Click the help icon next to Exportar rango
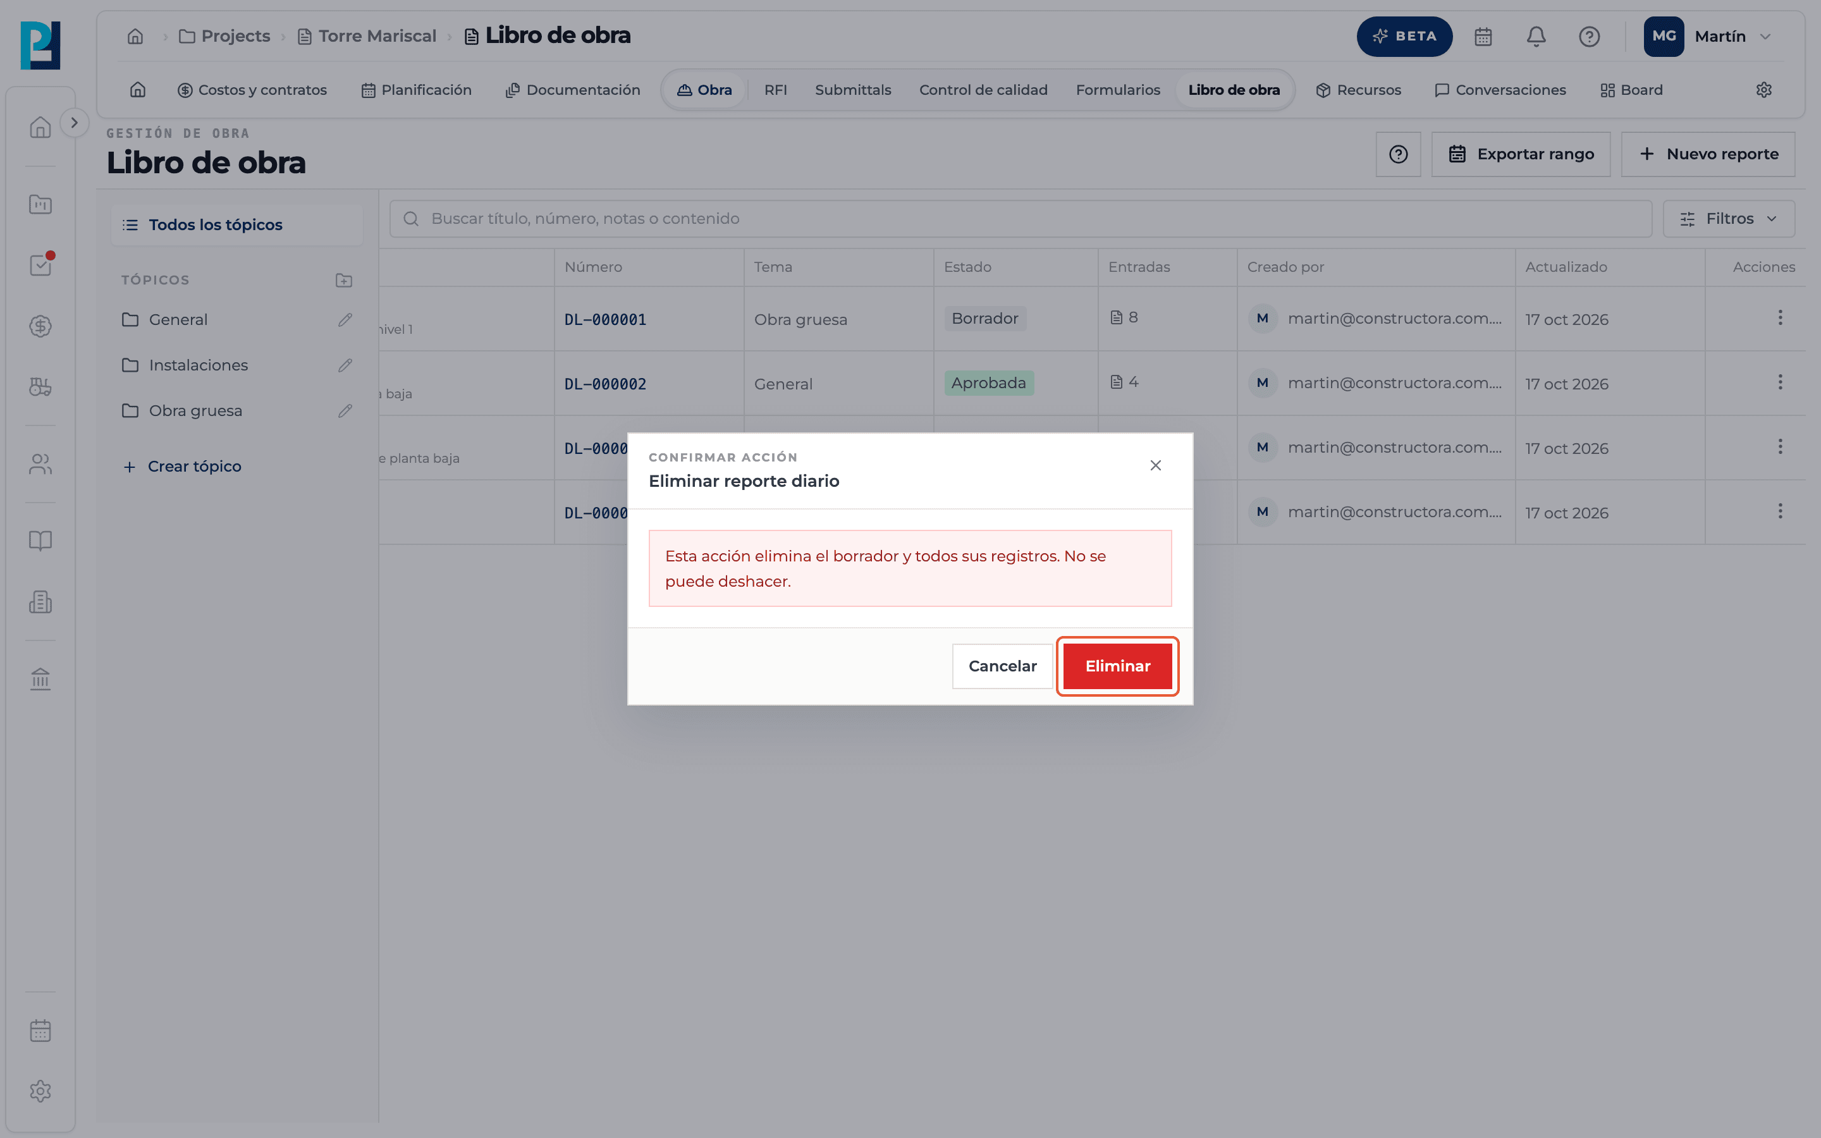The image size is (1821, 1138). pos(1398,154)
